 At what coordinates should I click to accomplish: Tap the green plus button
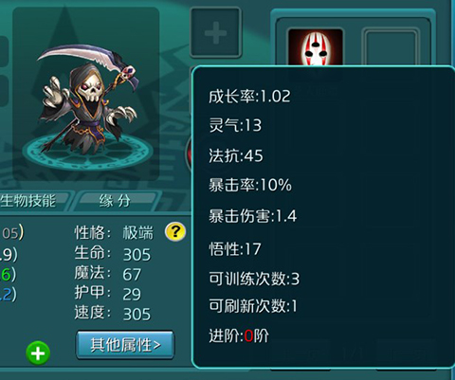(38, 353)
